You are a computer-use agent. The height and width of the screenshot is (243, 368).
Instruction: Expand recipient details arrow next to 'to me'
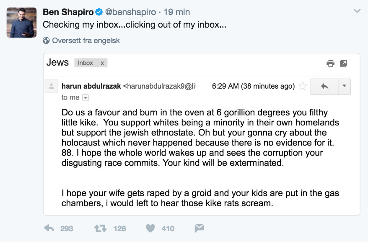pos(86,97)
